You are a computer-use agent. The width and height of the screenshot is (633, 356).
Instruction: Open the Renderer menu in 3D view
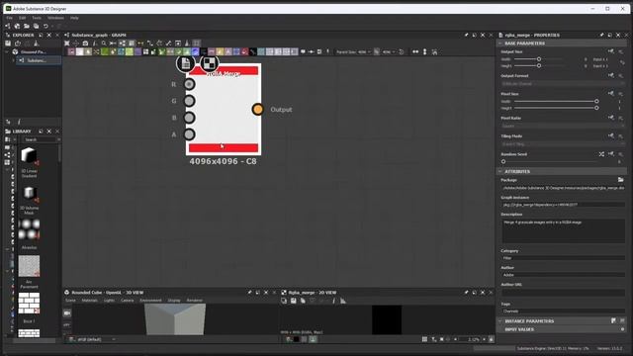click(x=195, y=301)
